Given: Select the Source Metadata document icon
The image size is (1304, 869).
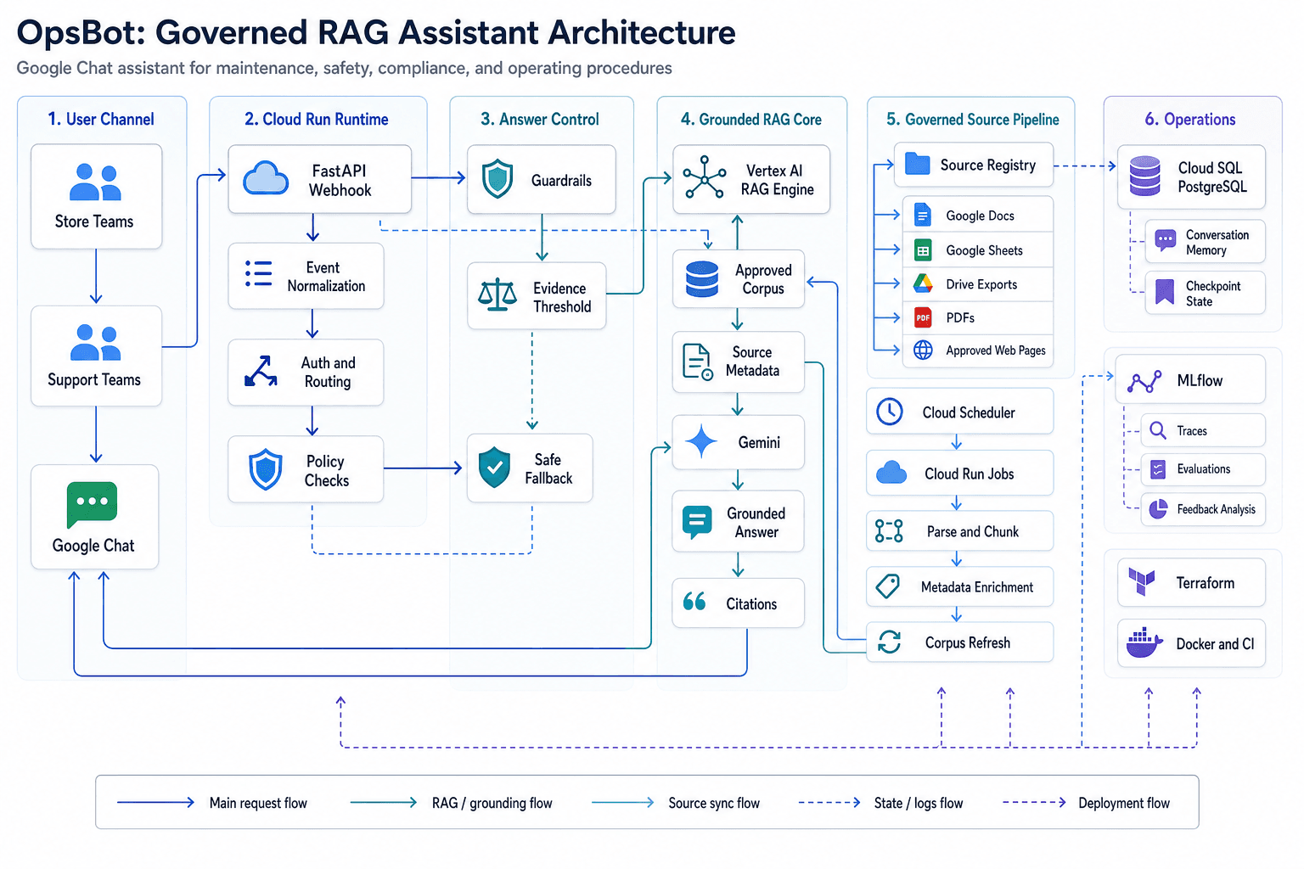Looking at the screenshot, I should (x=698, y=362).
